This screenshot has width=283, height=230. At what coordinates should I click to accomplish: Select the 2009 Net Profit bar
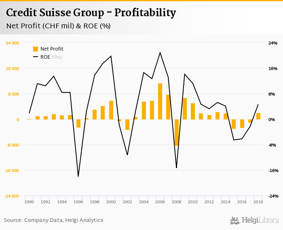click(185, 109)
